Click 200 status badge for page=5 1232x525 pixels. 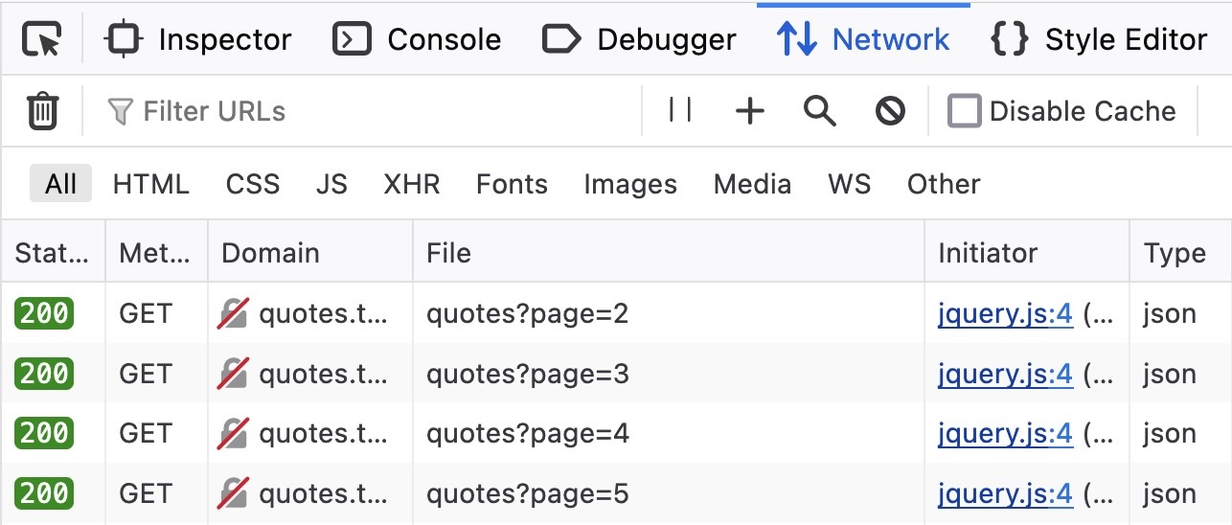pyautogui.click(x=44, y=493)
